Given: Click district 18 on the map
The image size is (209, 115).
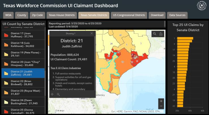Looking at the screenshot, I should coord(123,62).
